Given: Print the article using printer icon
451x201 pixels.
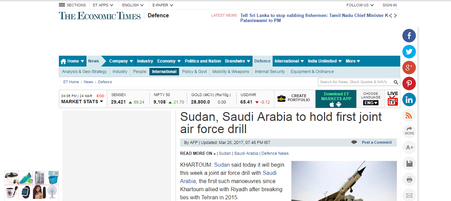Looking at the screenshot, I should 409,180.
